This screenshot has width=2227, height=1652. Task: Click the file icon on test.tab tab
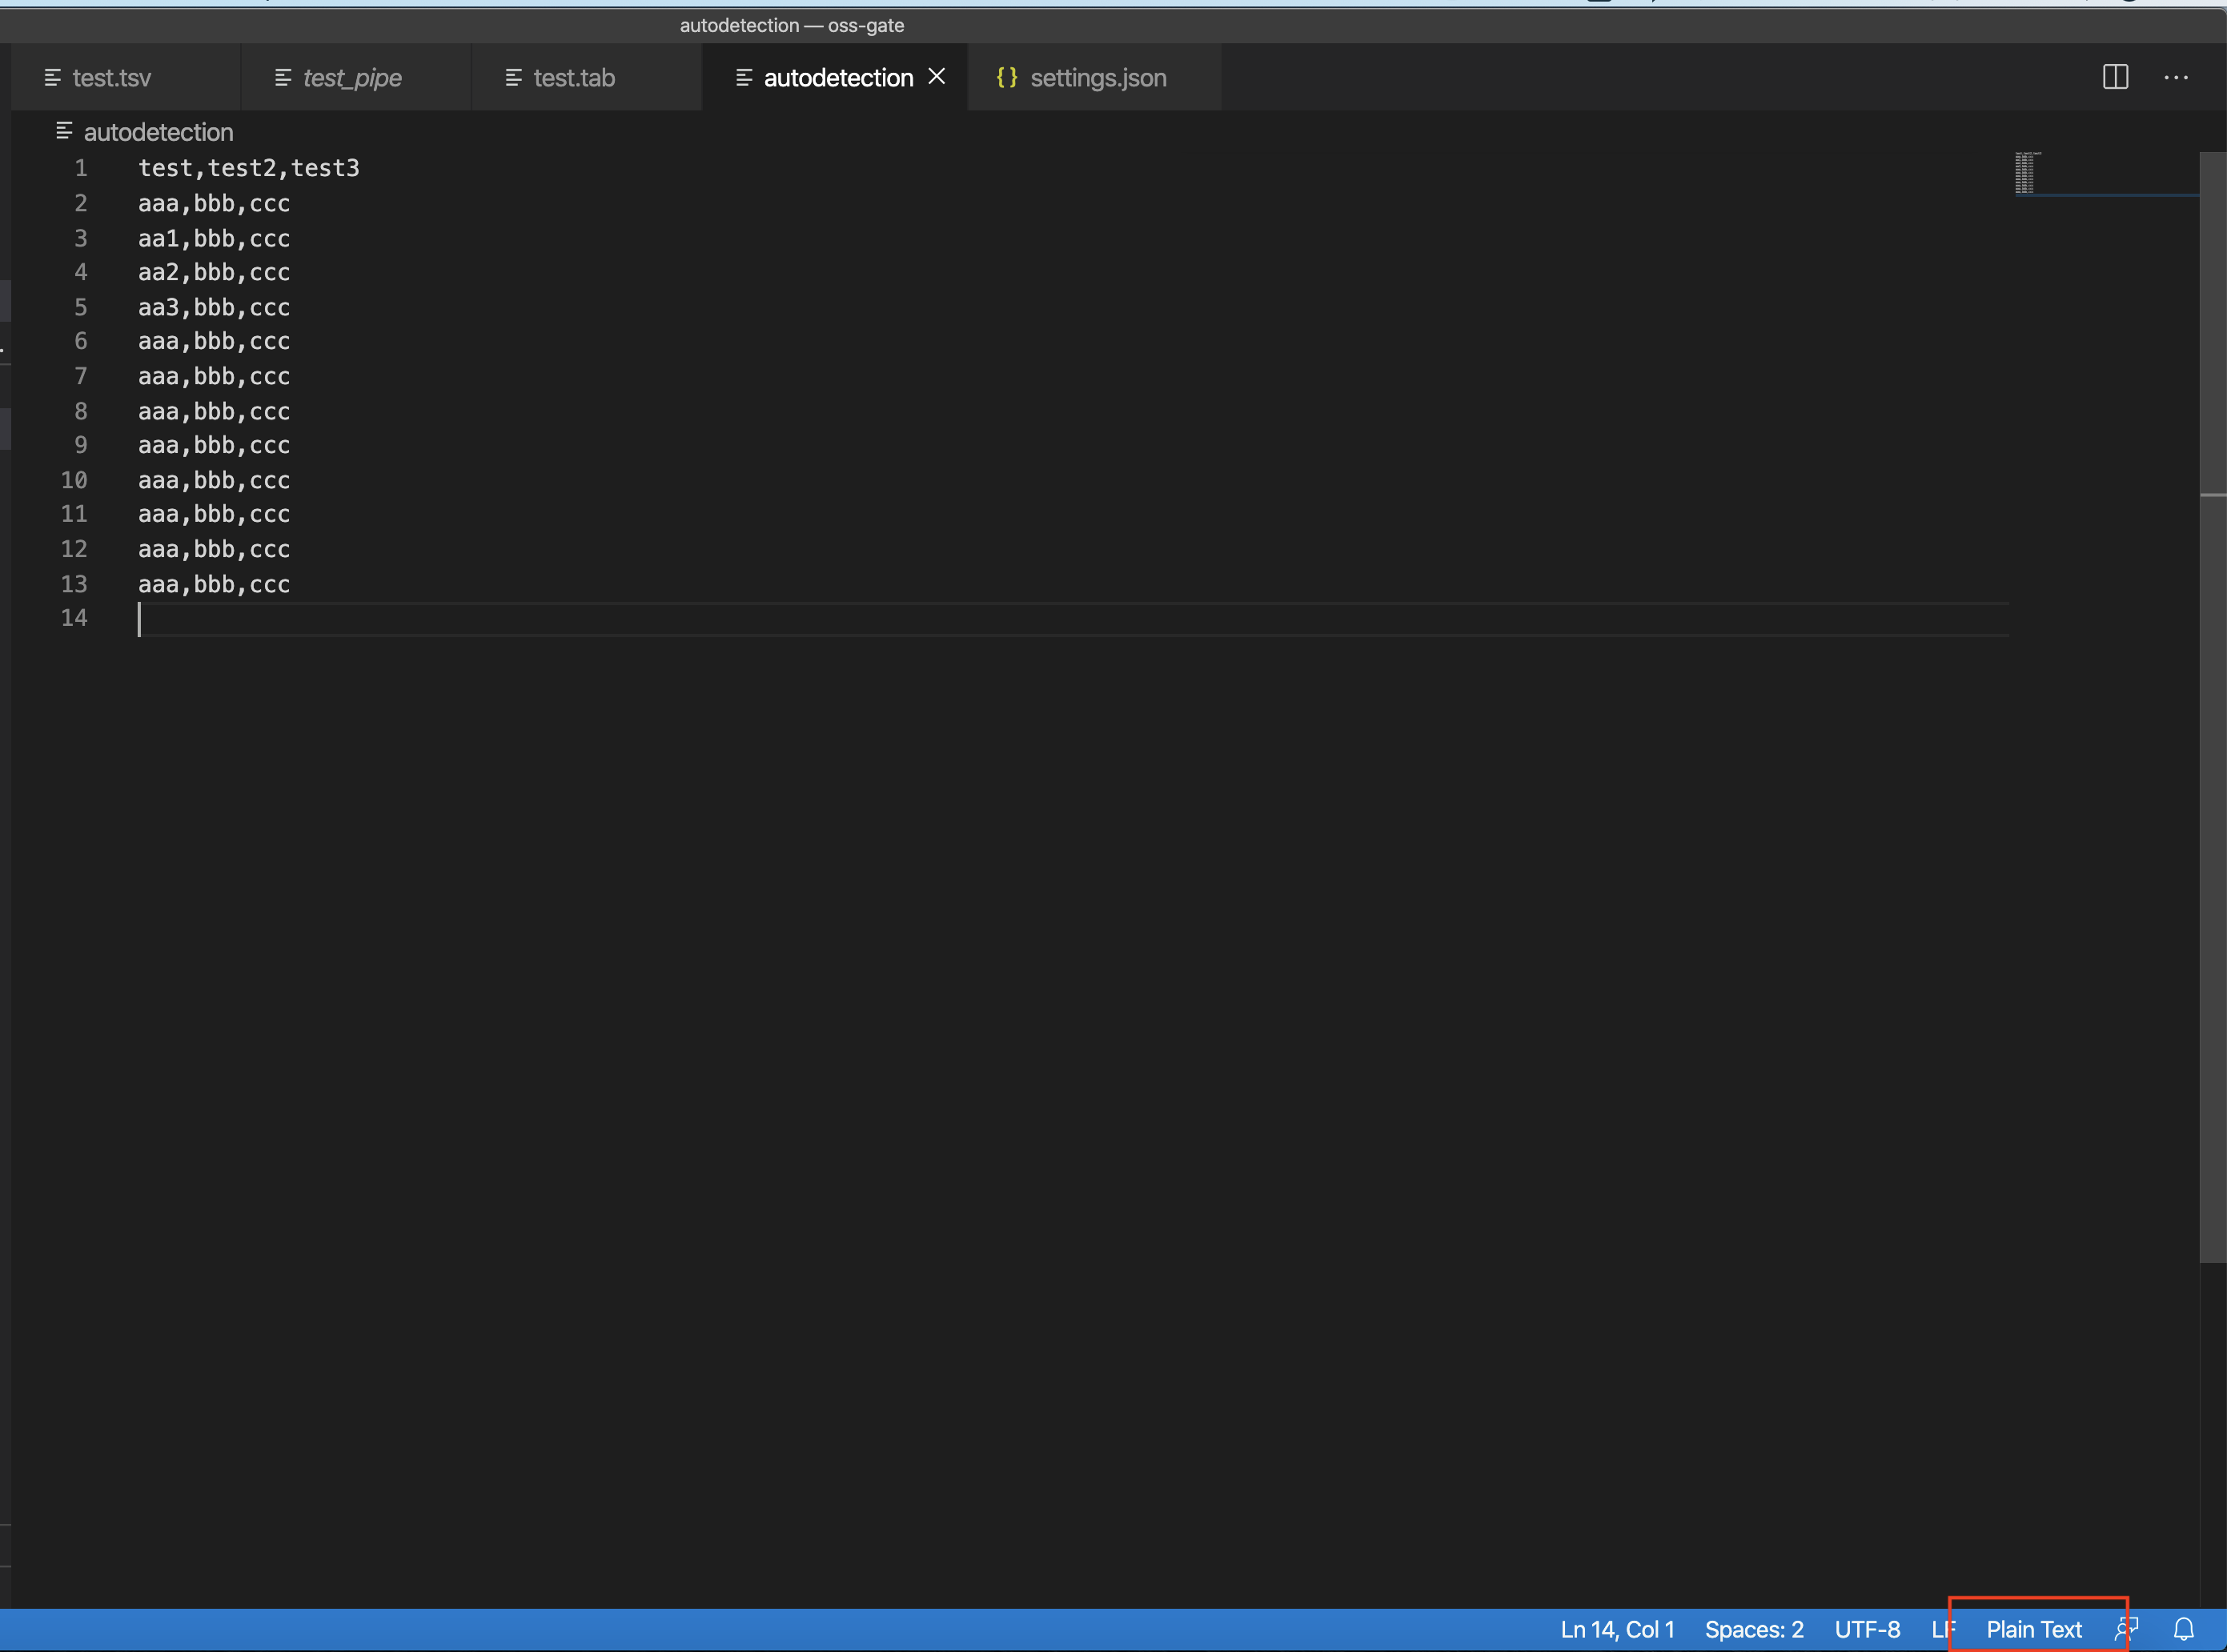[x=514, y=77]
